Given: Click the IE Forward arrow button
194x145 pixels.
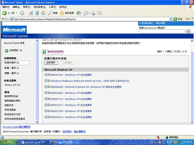Looking at the screenshot, I should pos(22,13).
